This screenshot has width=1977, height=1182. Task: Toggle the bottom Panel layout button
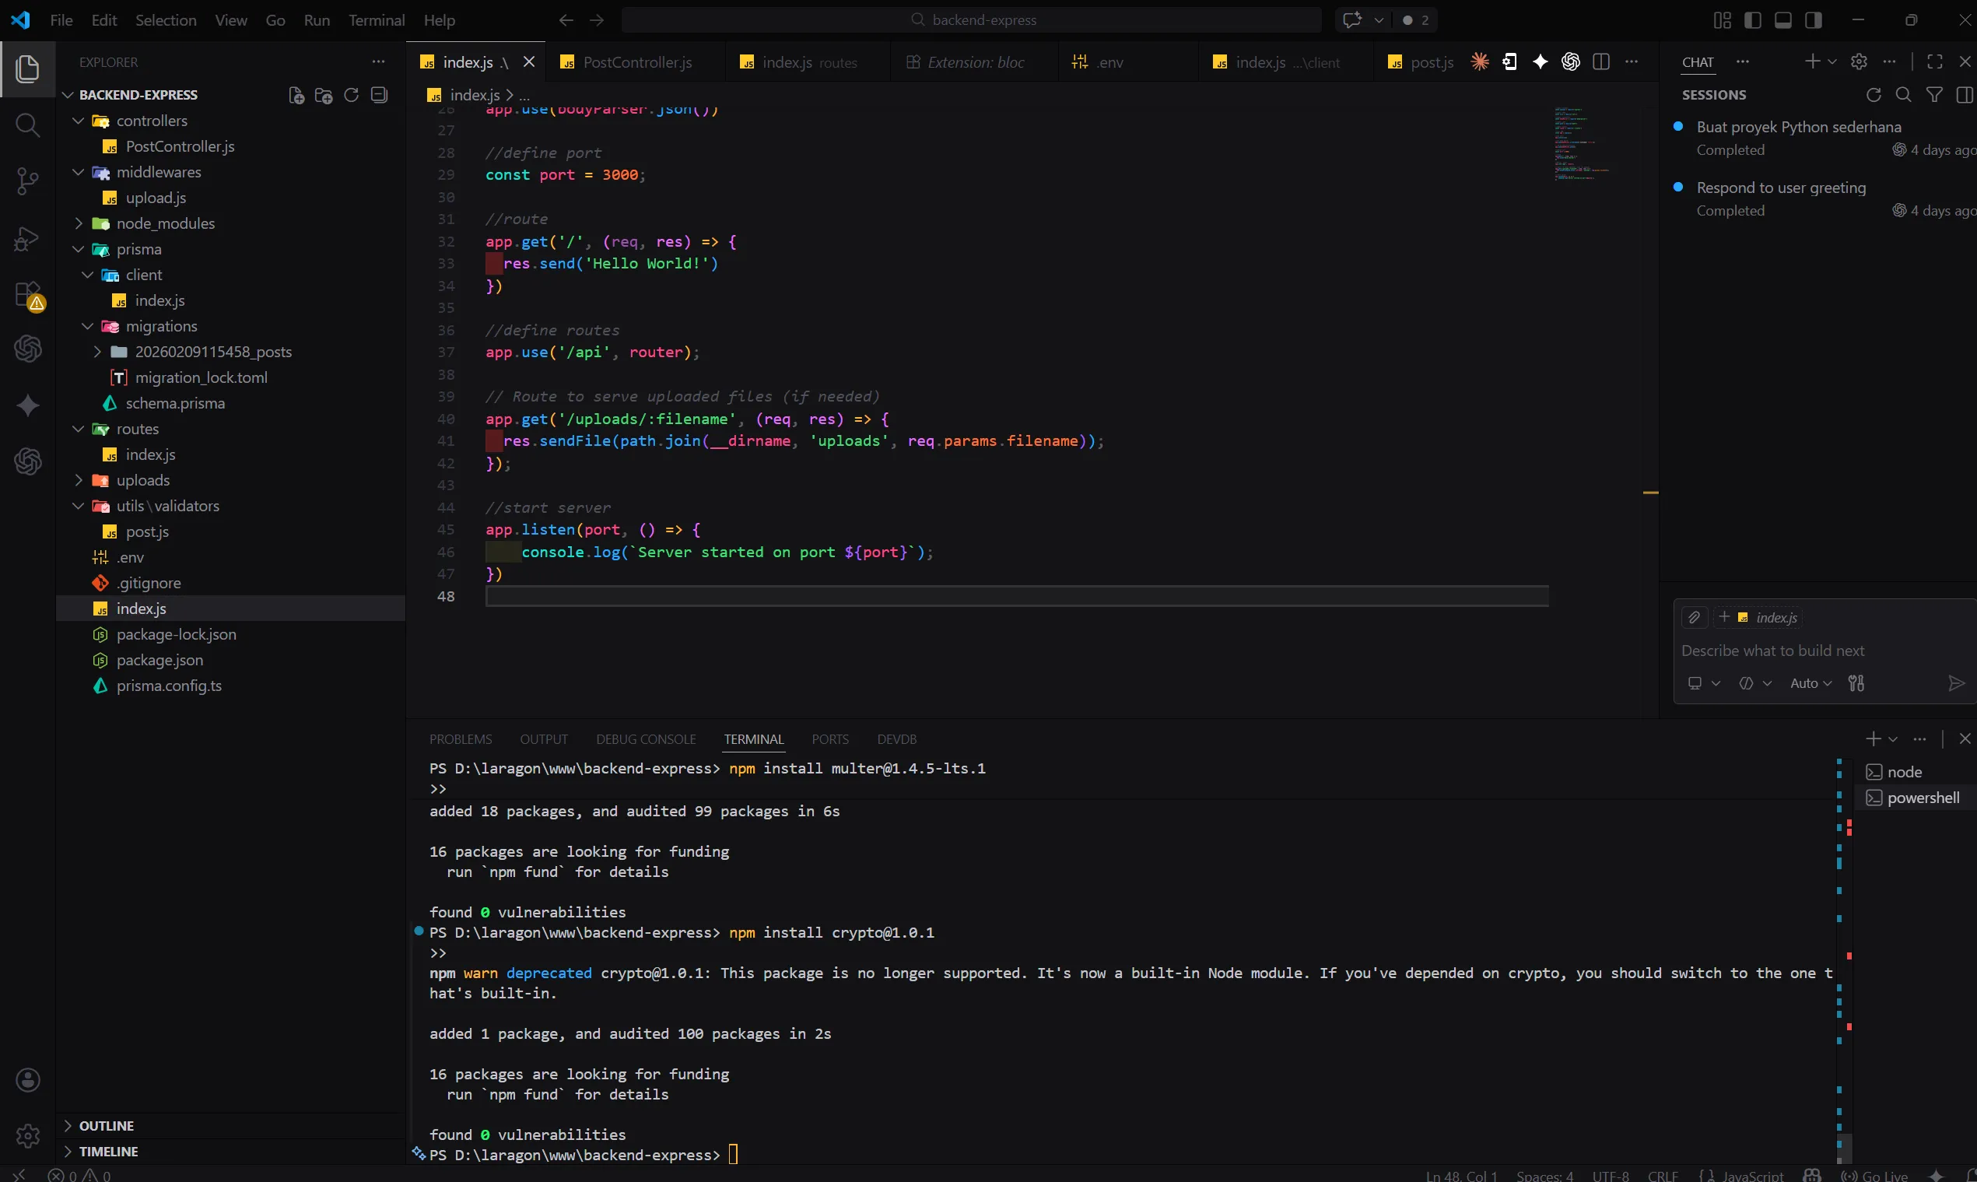[1783, 20]
